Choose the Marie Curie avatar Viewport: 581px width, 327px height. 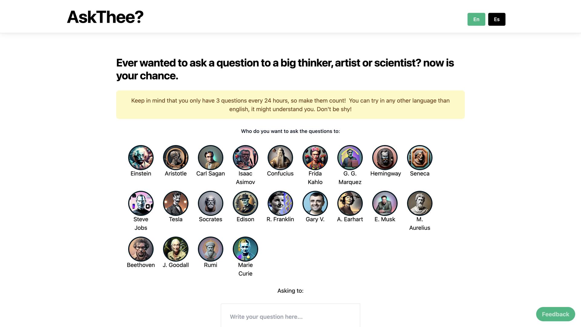click(x=245, y=249)
